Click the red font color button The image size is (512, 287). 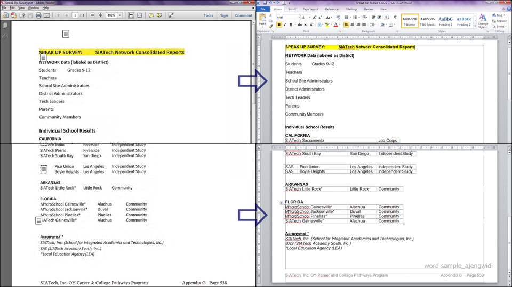[335, 25]
